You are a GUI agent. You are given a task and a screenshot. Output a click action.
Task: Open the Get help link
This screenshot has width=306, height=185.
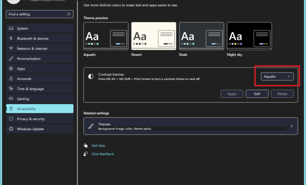point(98,146)
